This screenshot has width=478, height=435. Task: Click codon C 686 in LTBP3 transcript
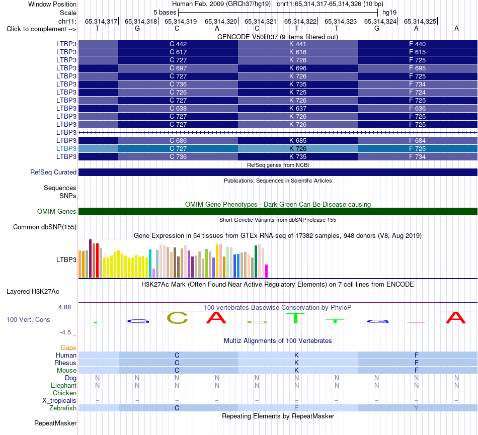[178, 141]
